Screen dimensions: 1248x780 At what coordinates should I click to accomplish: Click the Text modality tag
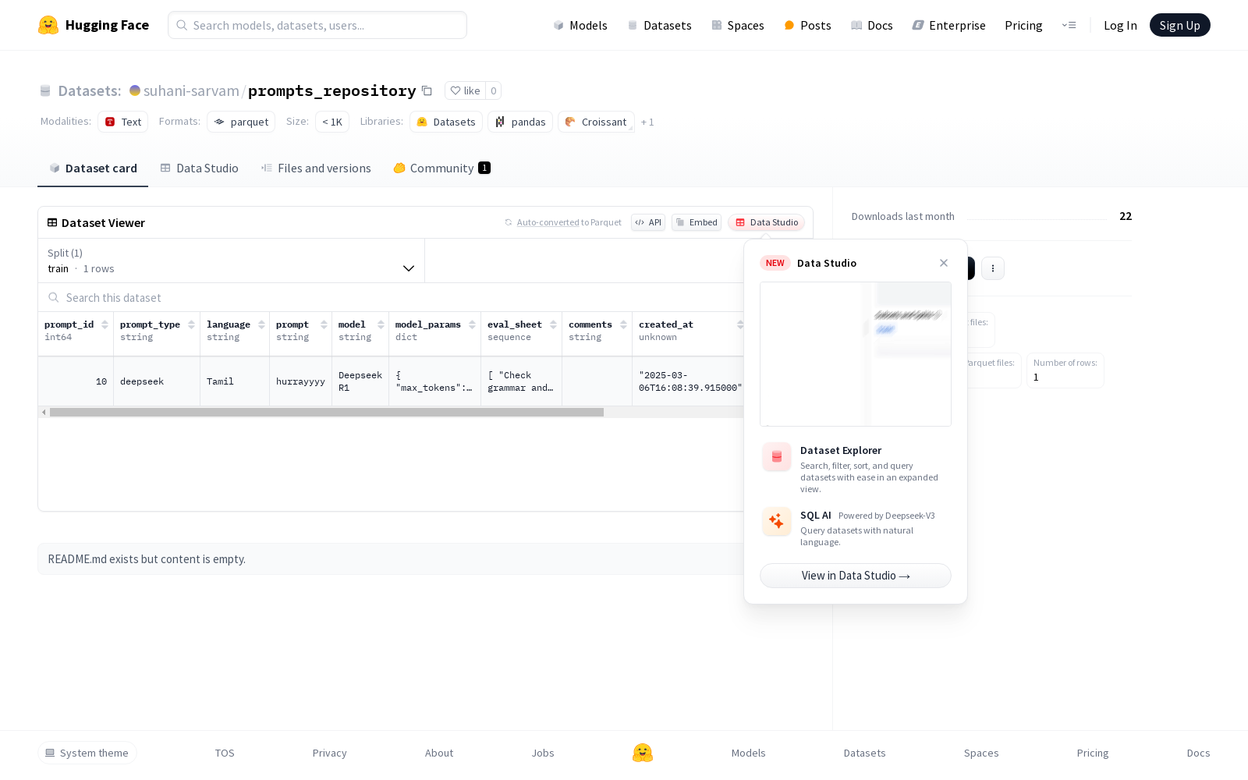pyautogui.click(x=123, y=122)
